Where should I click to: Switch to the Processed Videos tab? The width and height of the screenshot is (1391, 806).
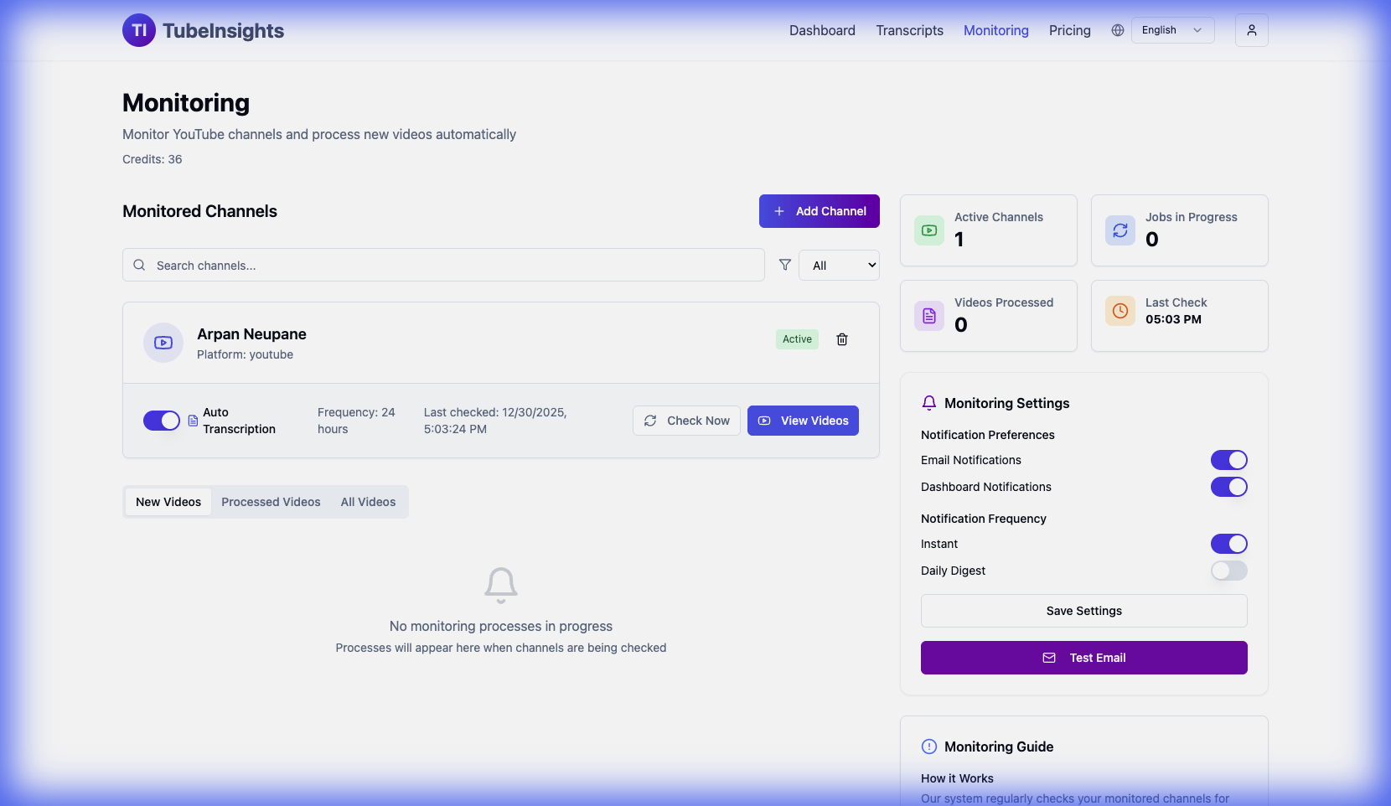click(271, 501)
